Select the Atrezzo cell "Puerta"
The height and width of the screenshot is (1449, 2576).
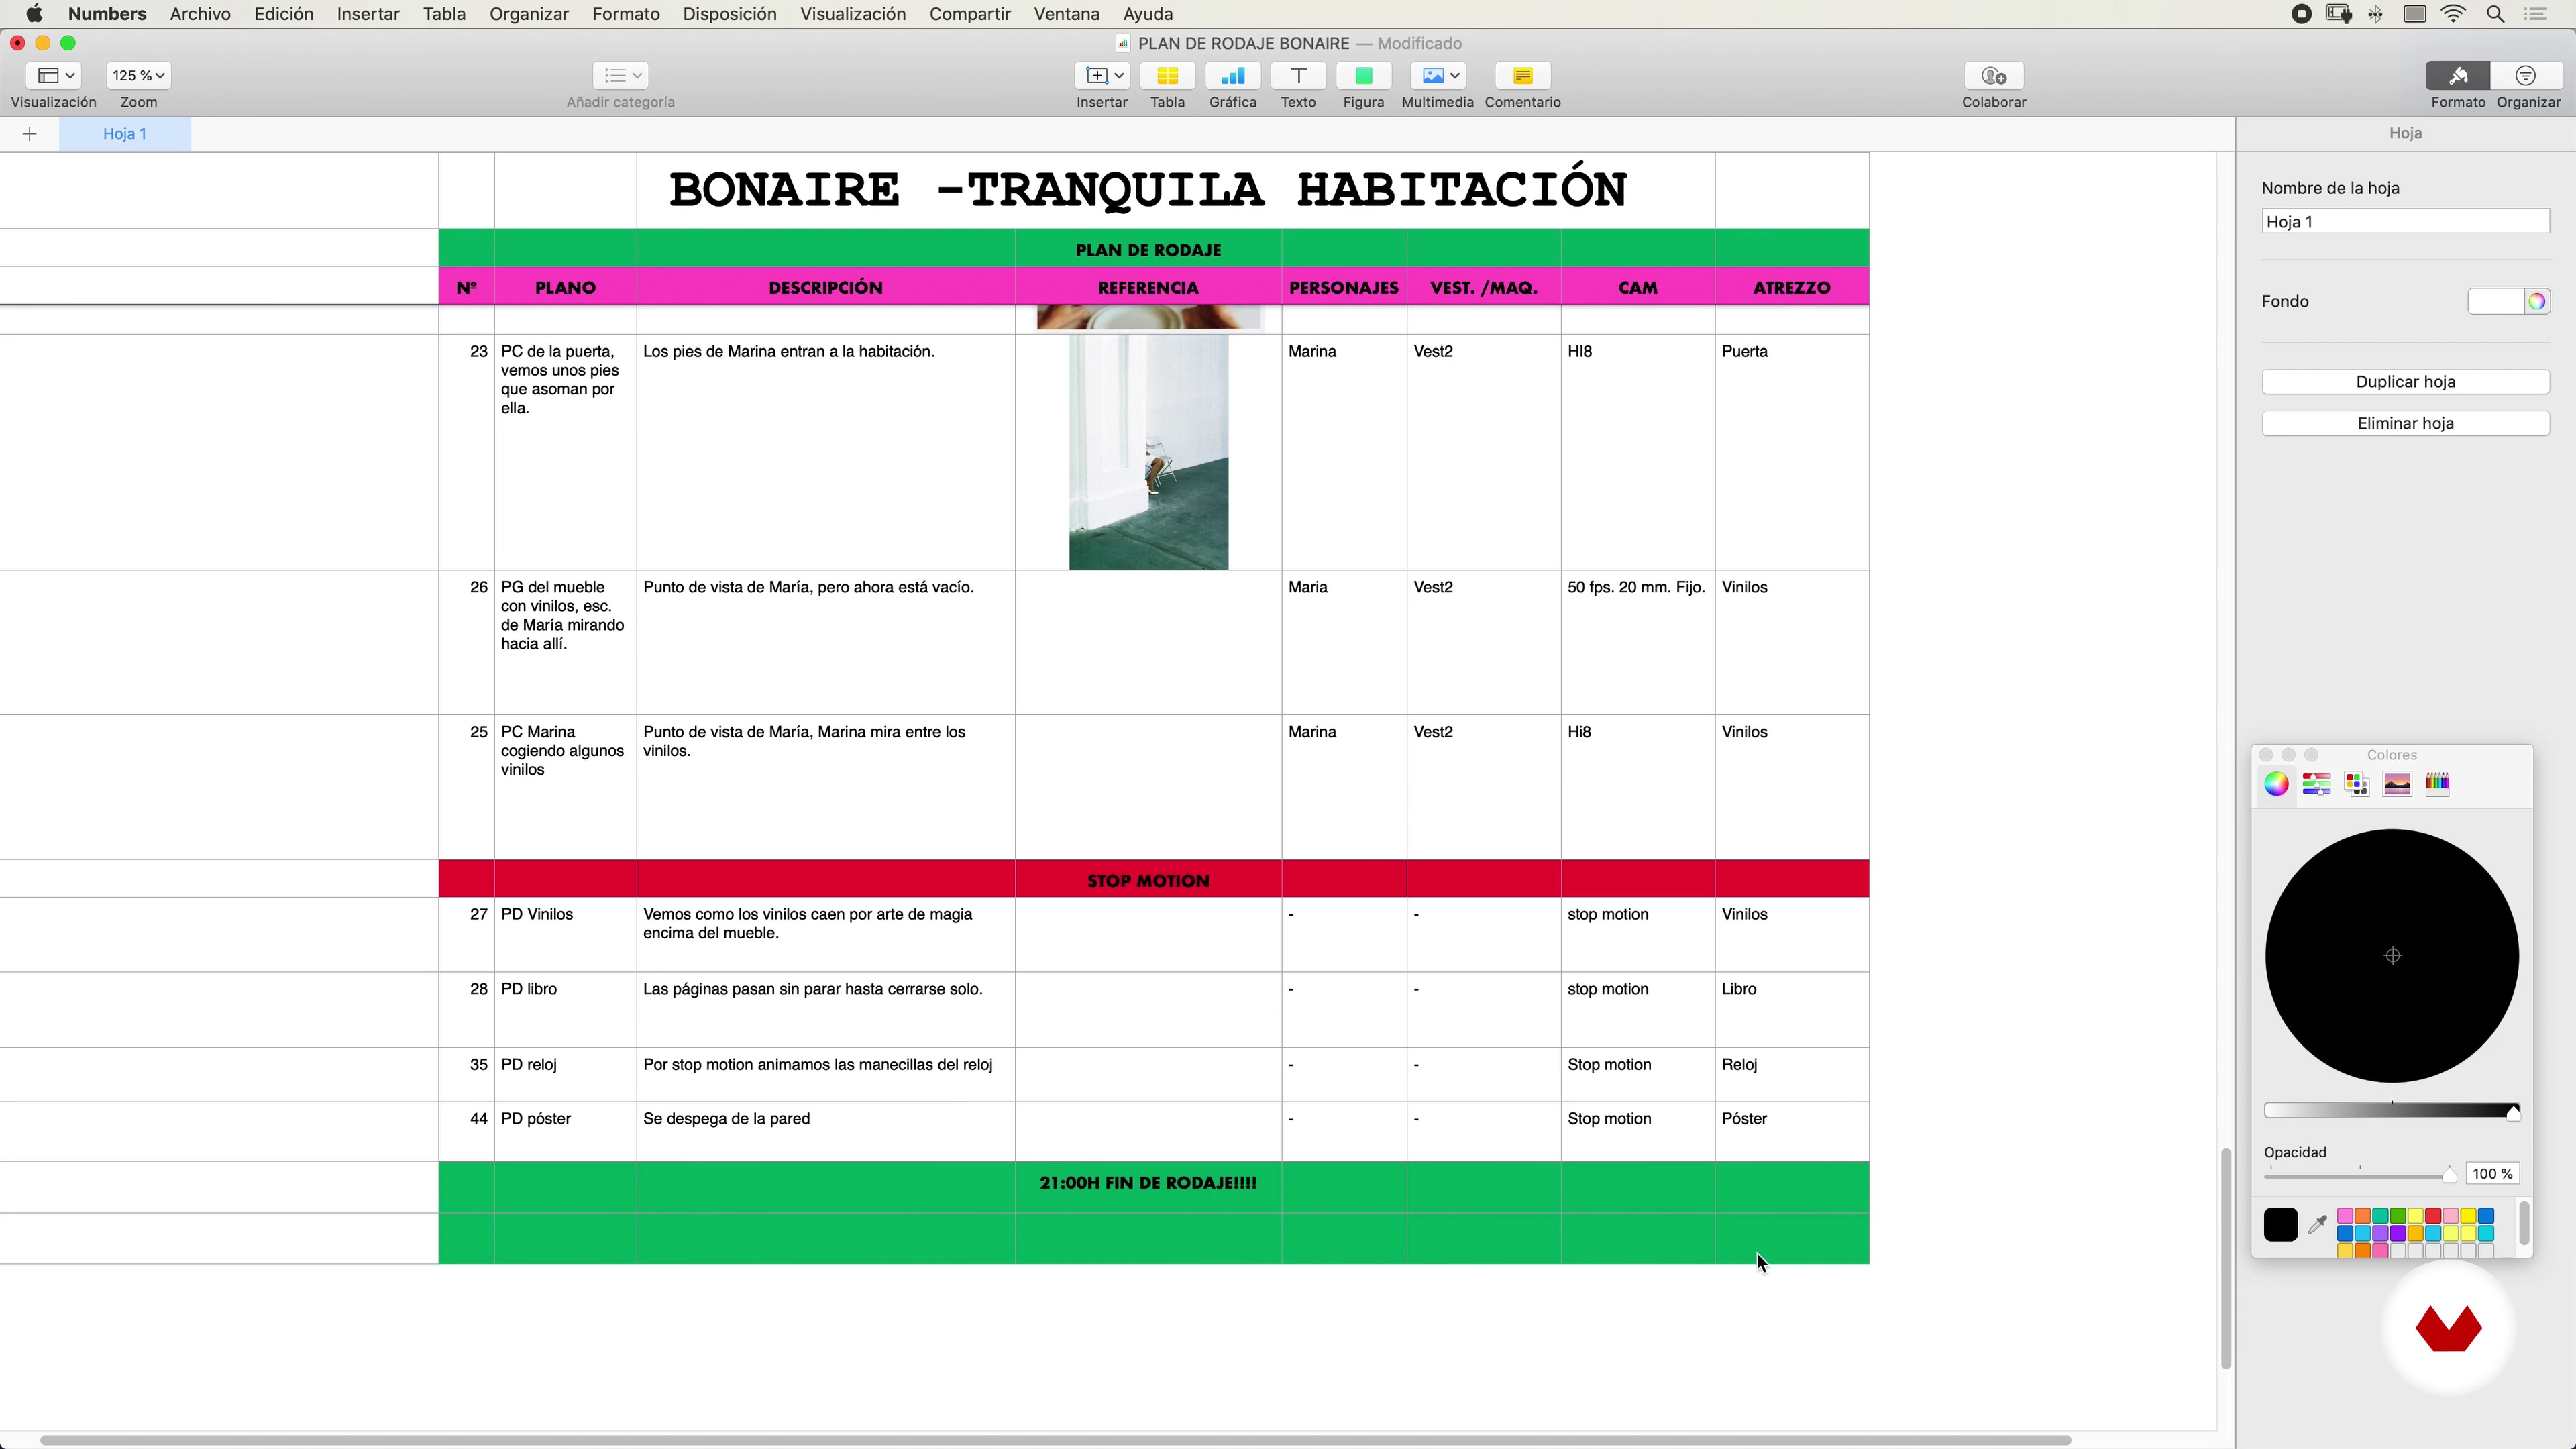point(1791,453)
